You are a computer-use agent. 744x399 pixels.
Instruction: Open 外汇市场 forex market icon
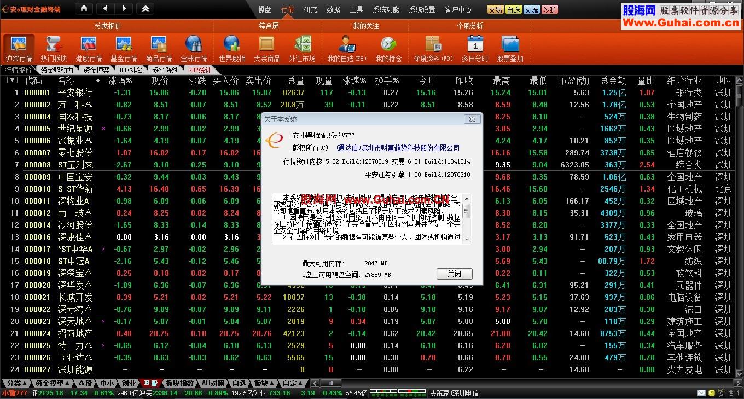click(x=302, y=49)
